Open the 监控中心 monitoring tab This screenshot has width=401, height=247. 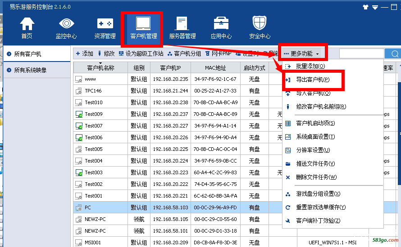click(x=66, y=28)
